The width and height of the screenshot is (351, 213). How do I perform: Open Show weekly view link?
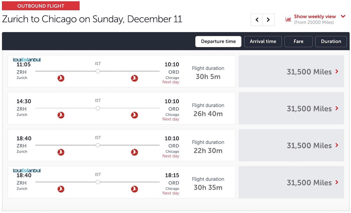(x=315, y=17)
